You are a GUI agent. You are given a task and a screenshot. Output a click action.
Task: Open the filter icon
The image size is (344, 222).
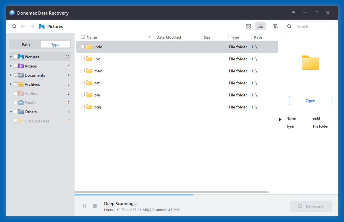275,26
